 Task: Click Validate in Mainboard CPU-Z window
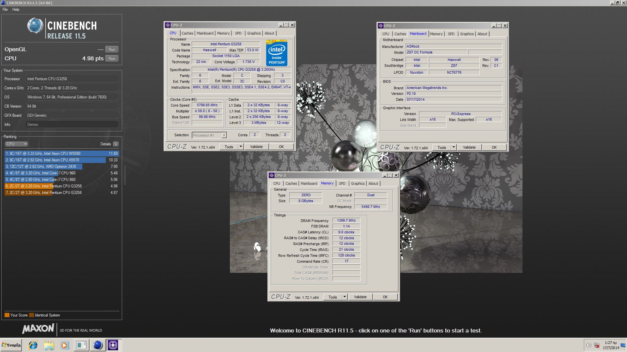point(469,148)
